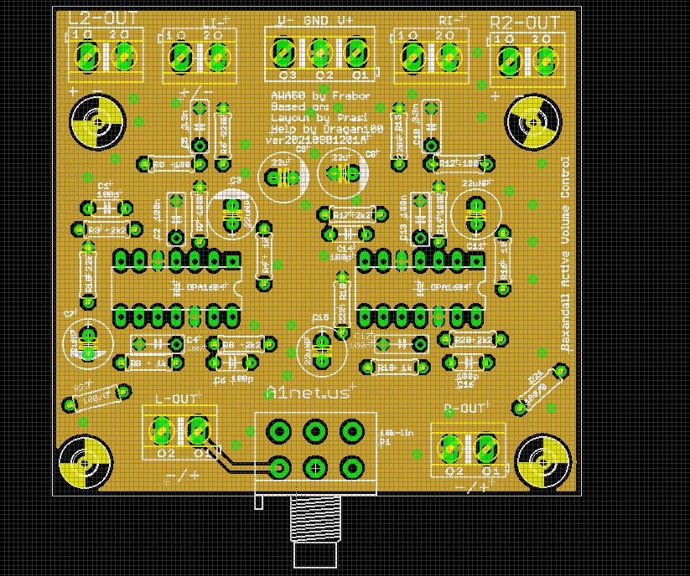This screenshot has width=690, height=576.
Task: Select resistor R12 near top right
Action: [x=459, y=164]
